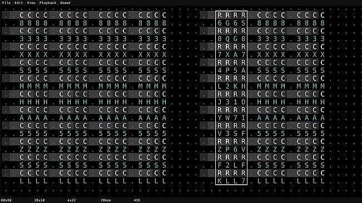Open the Edit menu
Image resolution: width=362 pixels, height=203 pixels.
(x=19, y=3)
